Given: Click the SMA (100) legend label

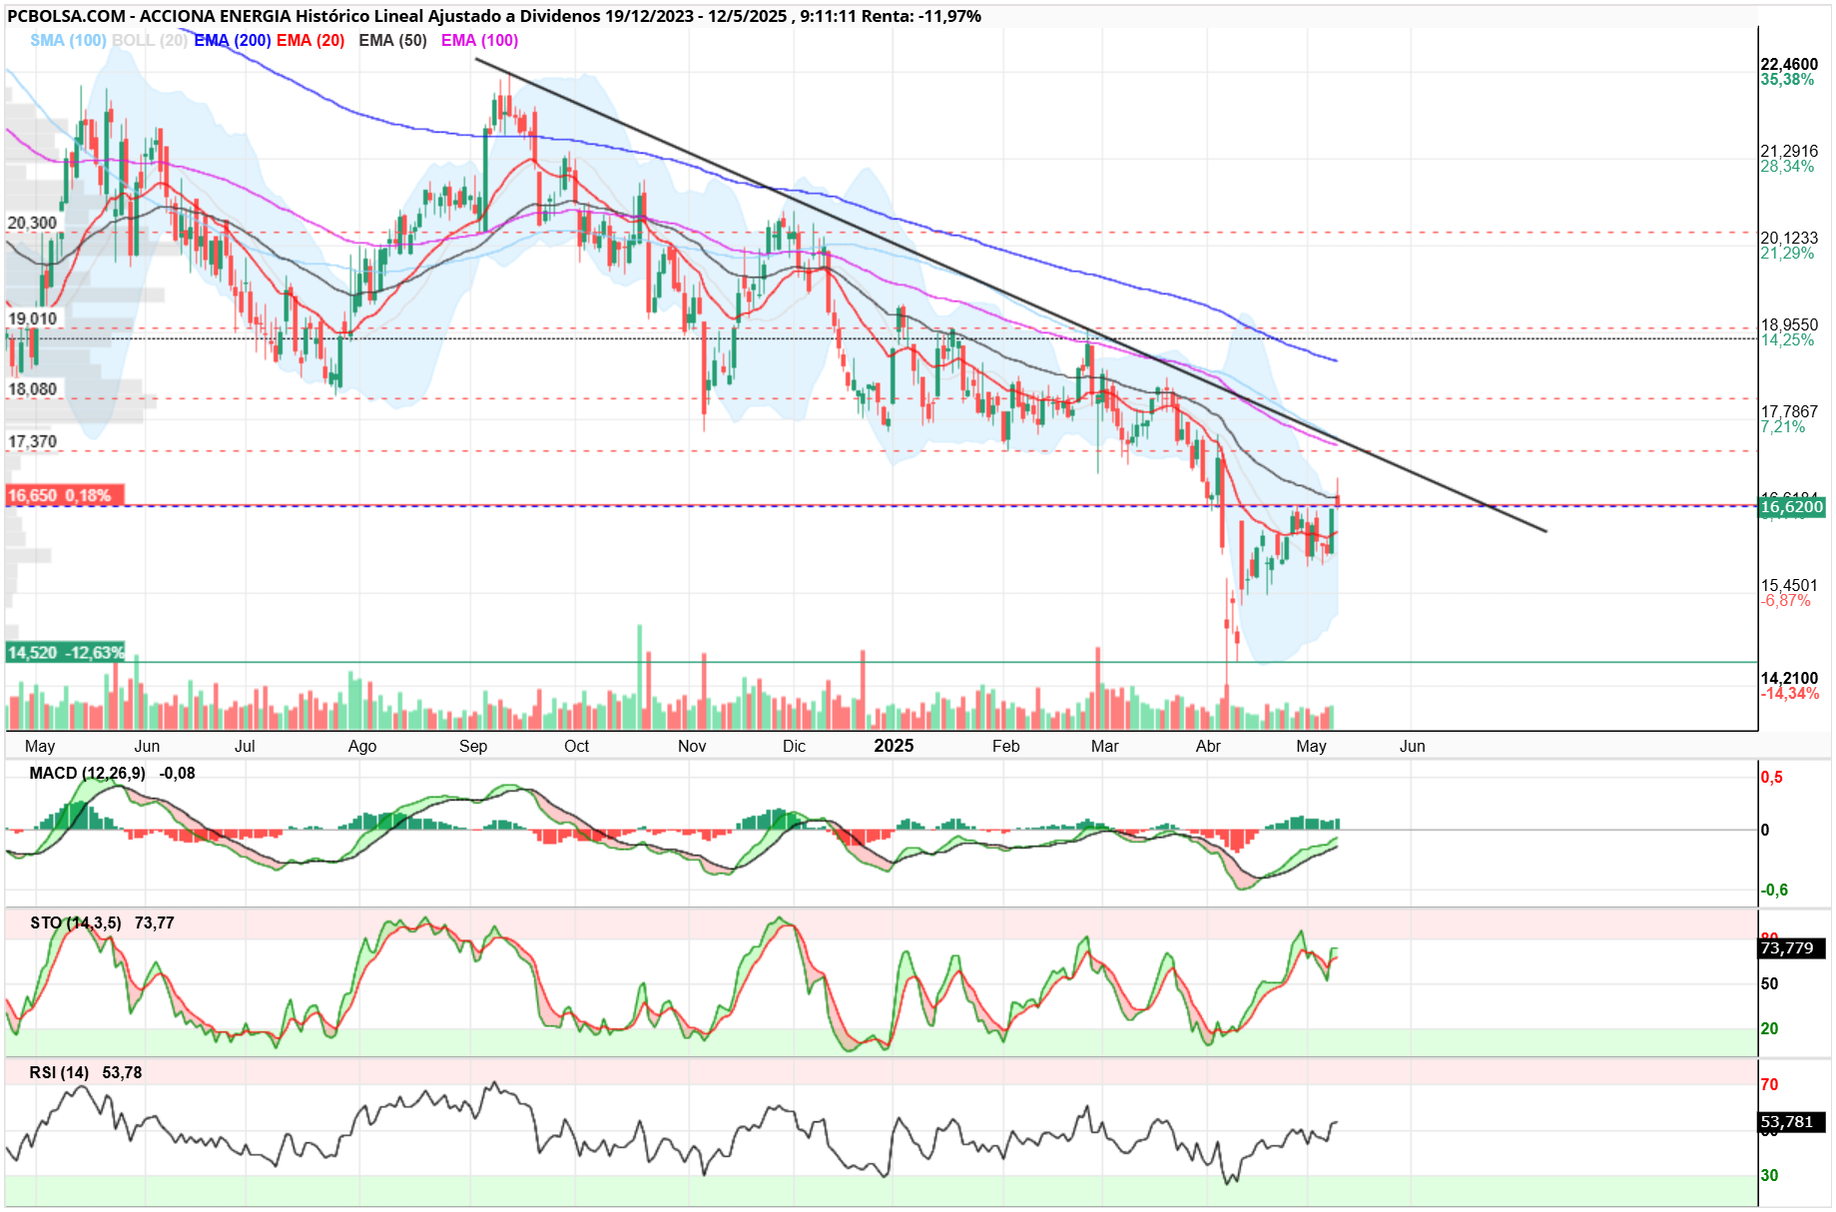Looking at the screenshot, I should tap(68, 40).
